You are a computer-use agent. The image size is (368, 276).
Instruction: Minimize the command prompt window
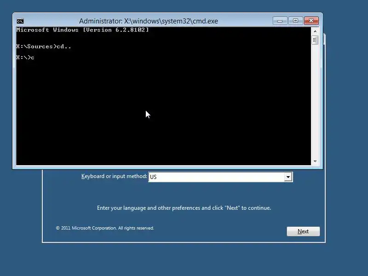[x=280, y=21]
